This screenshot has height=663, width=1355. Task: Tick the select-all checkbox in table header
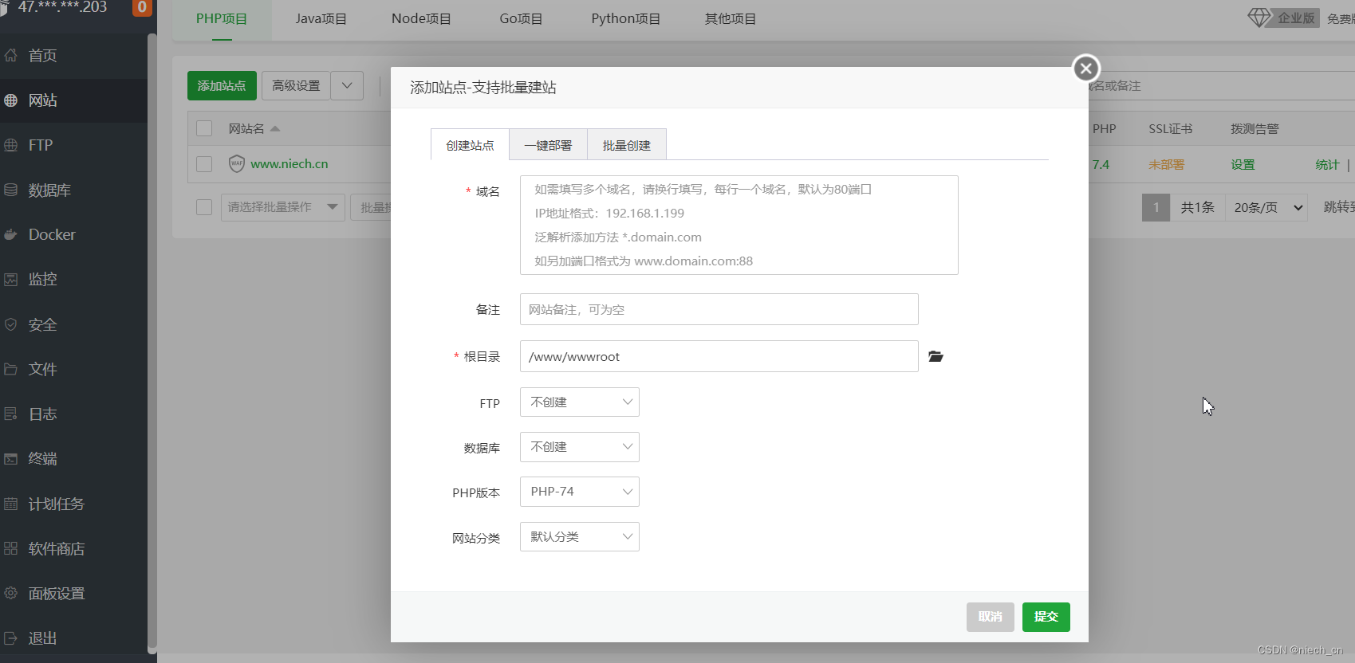(204, 128)
